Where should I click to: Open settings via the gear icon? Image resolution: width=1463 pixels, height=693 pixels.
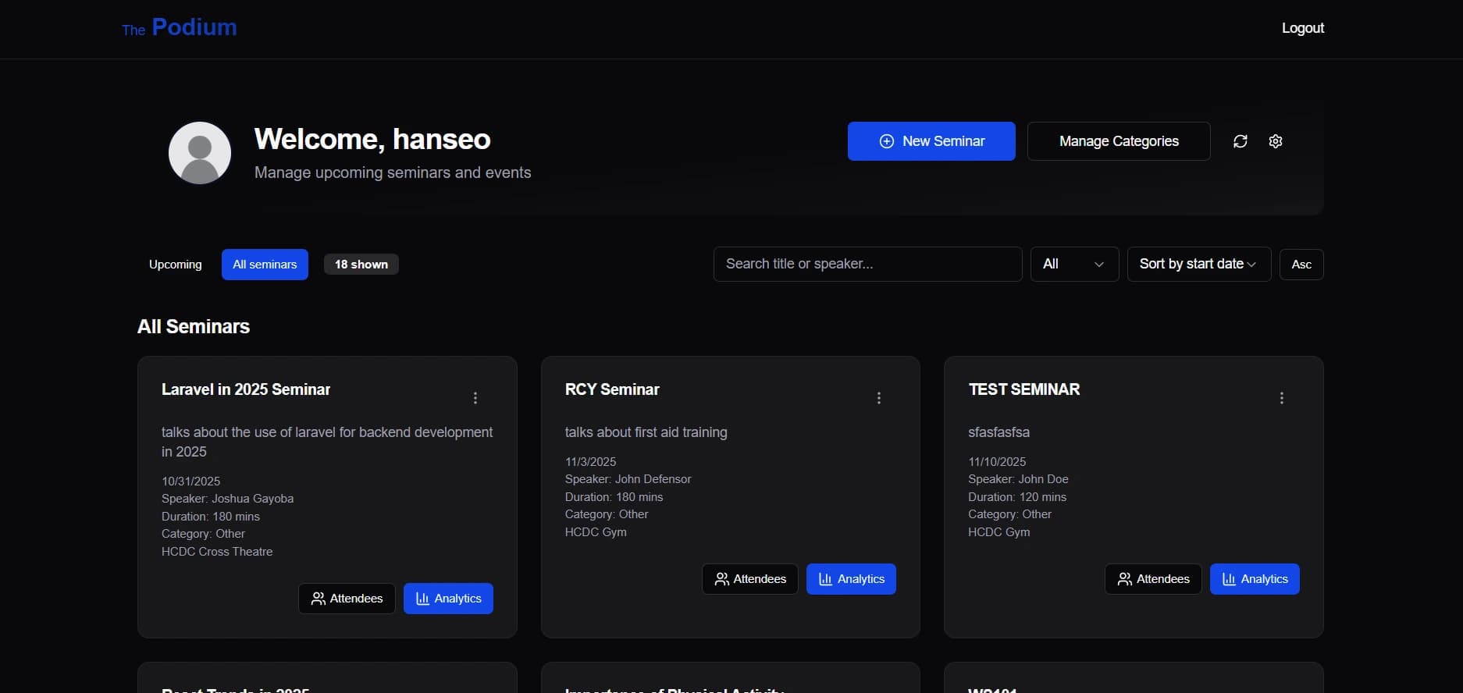(1276, 141)
